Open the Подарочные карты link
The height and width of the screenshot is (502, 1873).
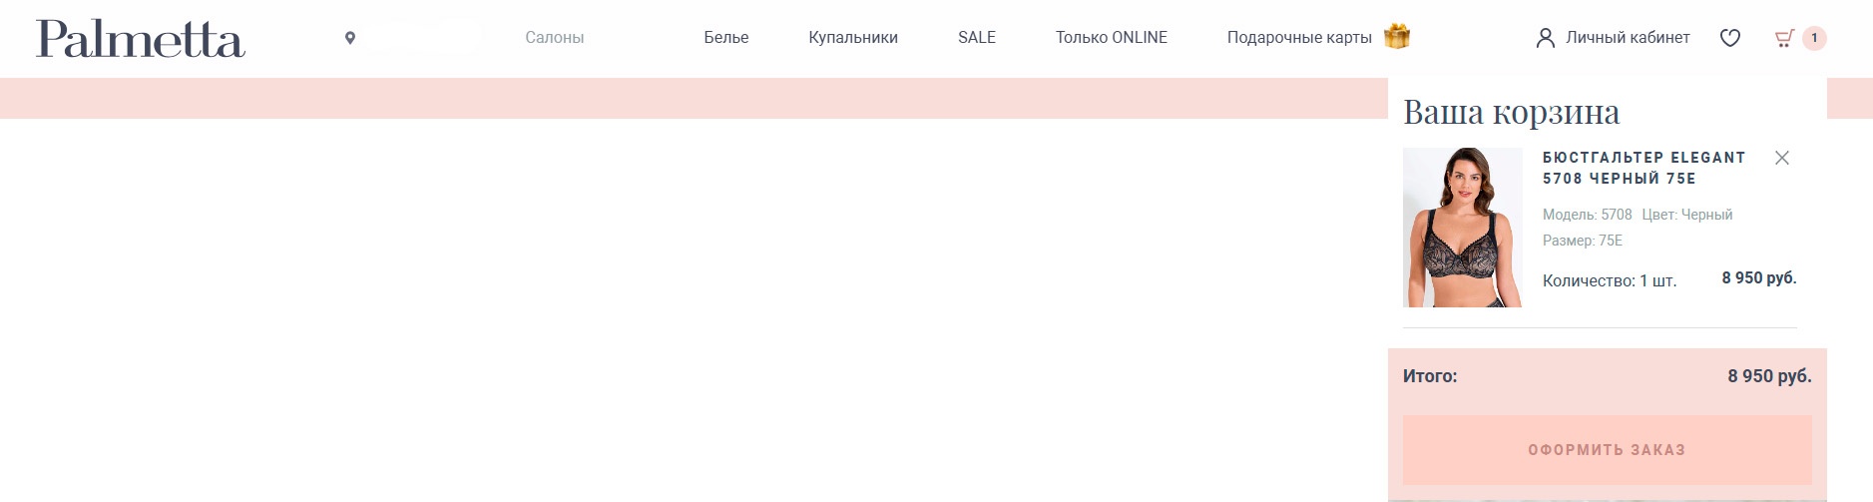point(1299,38)
